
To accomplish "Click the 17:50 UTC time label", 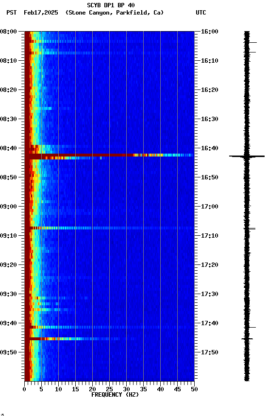I will tap(210, 352).
